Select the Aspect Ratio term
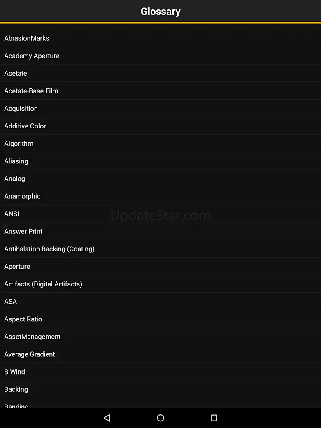Screen dimensions: 321x428 (160, 319)
